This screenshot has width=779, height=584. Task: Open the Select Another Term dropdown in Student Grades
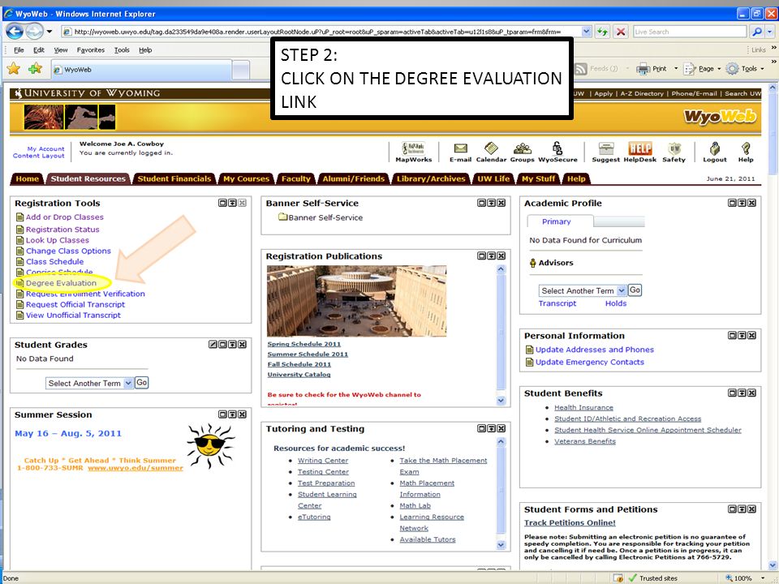tap(129, 383)
